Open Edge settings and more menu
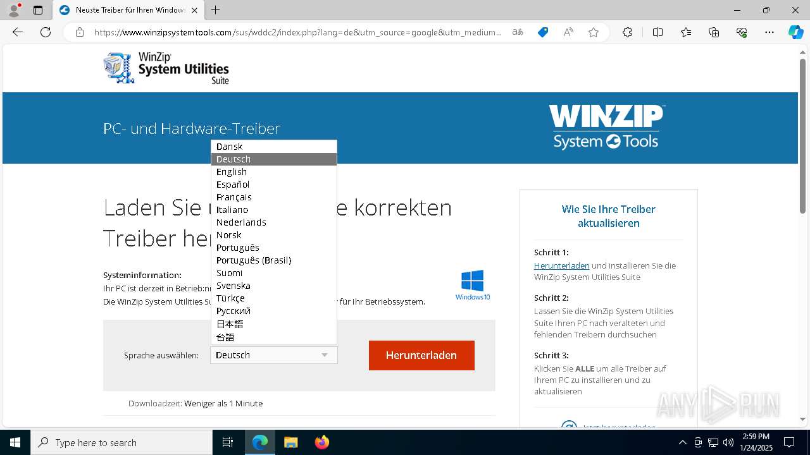 769,32
